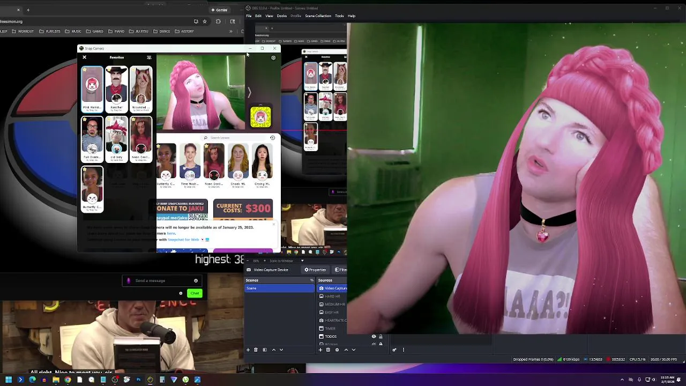Click the Snapcode of the active lens
The image size is (686, 386).
coord(260,117)
